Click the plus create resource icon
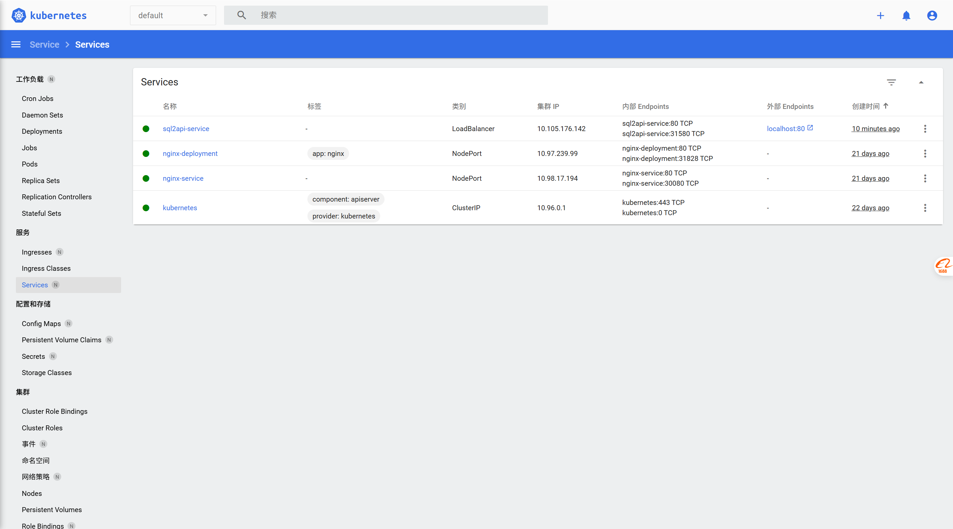The image size is (953, 529). (x=881, y=15)
